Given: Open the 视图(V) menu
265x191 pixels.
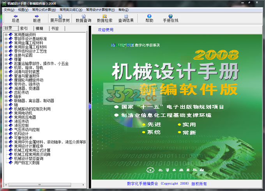Looking at the screenshot, I should tap(23, 10).
